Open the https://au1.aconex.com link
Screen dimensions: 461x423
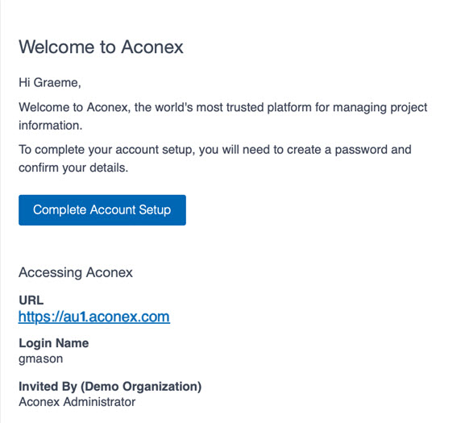(x=94, y=317)
